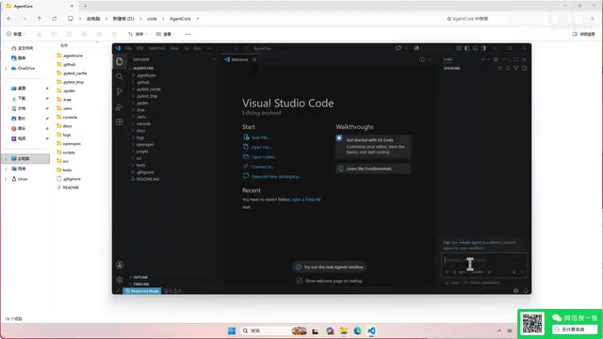Open the Accounts icon in VS Code
This screenshot has width=603, height=339.
click(x=120, y=265)
